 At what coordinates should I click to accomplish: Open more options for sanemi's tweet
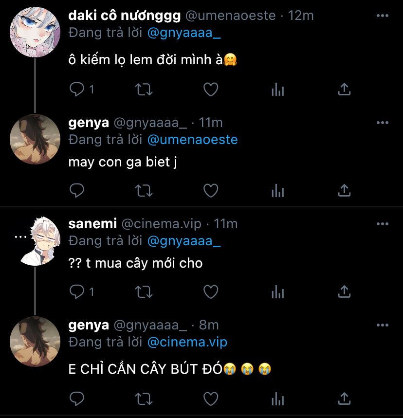coord(383,224)
